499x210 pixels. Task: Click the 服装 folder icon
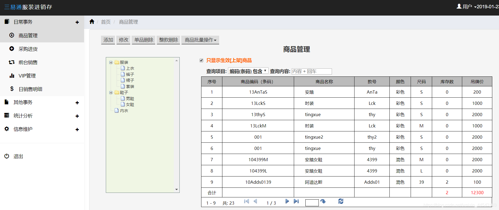(x=117, y=62)
